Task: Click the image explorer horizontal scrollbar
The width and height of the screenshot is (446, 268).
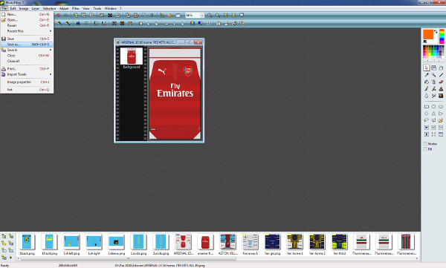Action: point(129,258)
